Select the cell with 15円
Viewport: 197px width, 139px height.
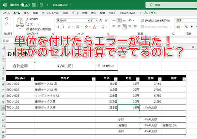[128, 108]
